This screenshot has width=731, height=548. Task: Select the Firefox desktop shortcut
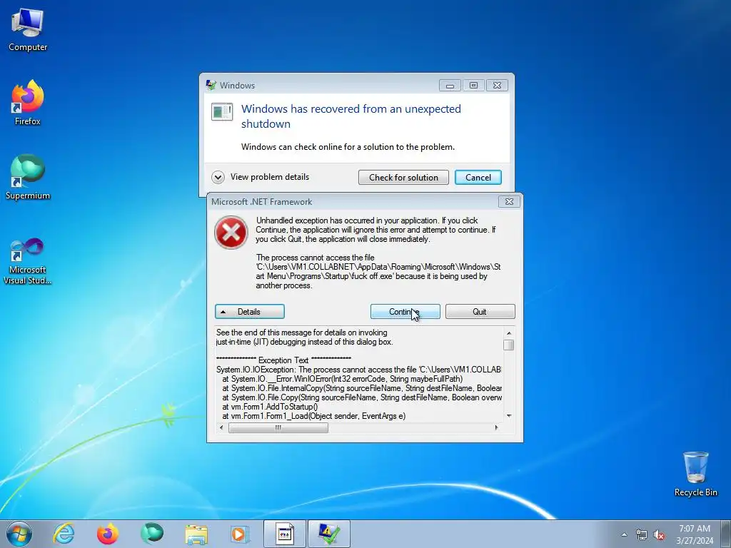tap(28, 103)
